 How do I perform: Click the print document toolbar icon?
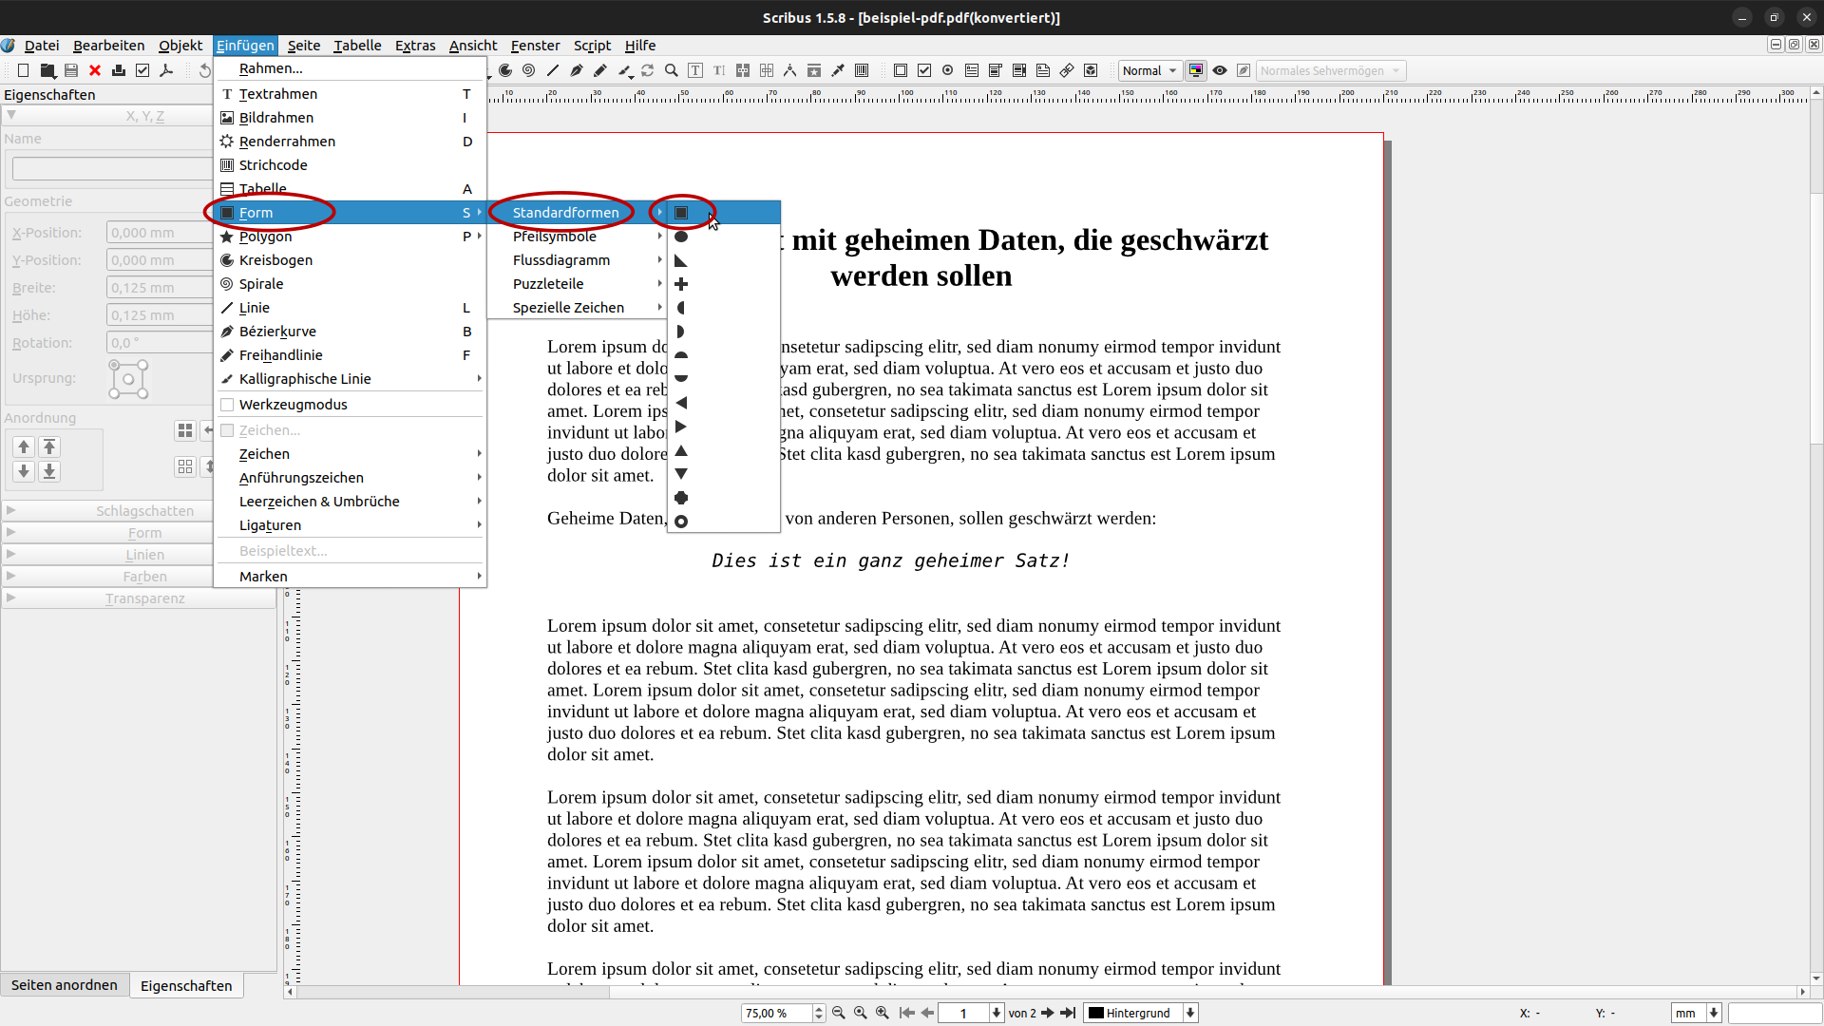tap(119, 70)
